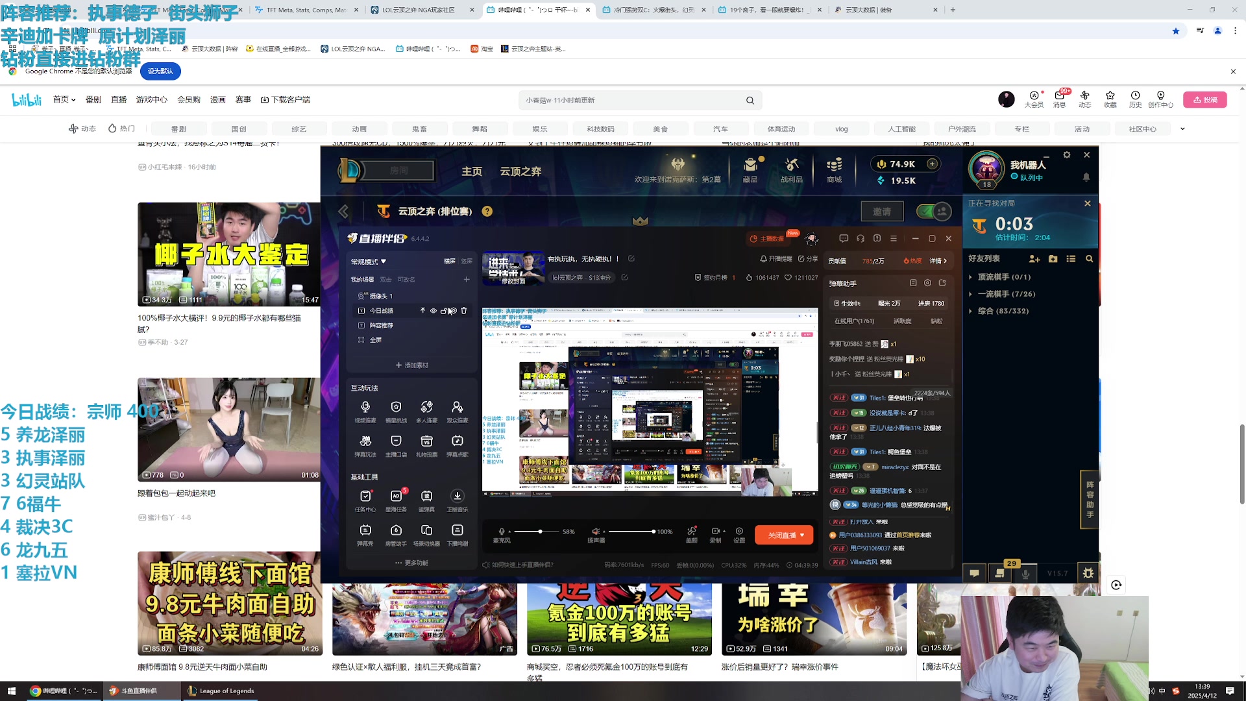Click 设为默认 set default browser button
Viewport: 1246px width, 701px height.
click(x=160, y=71)
